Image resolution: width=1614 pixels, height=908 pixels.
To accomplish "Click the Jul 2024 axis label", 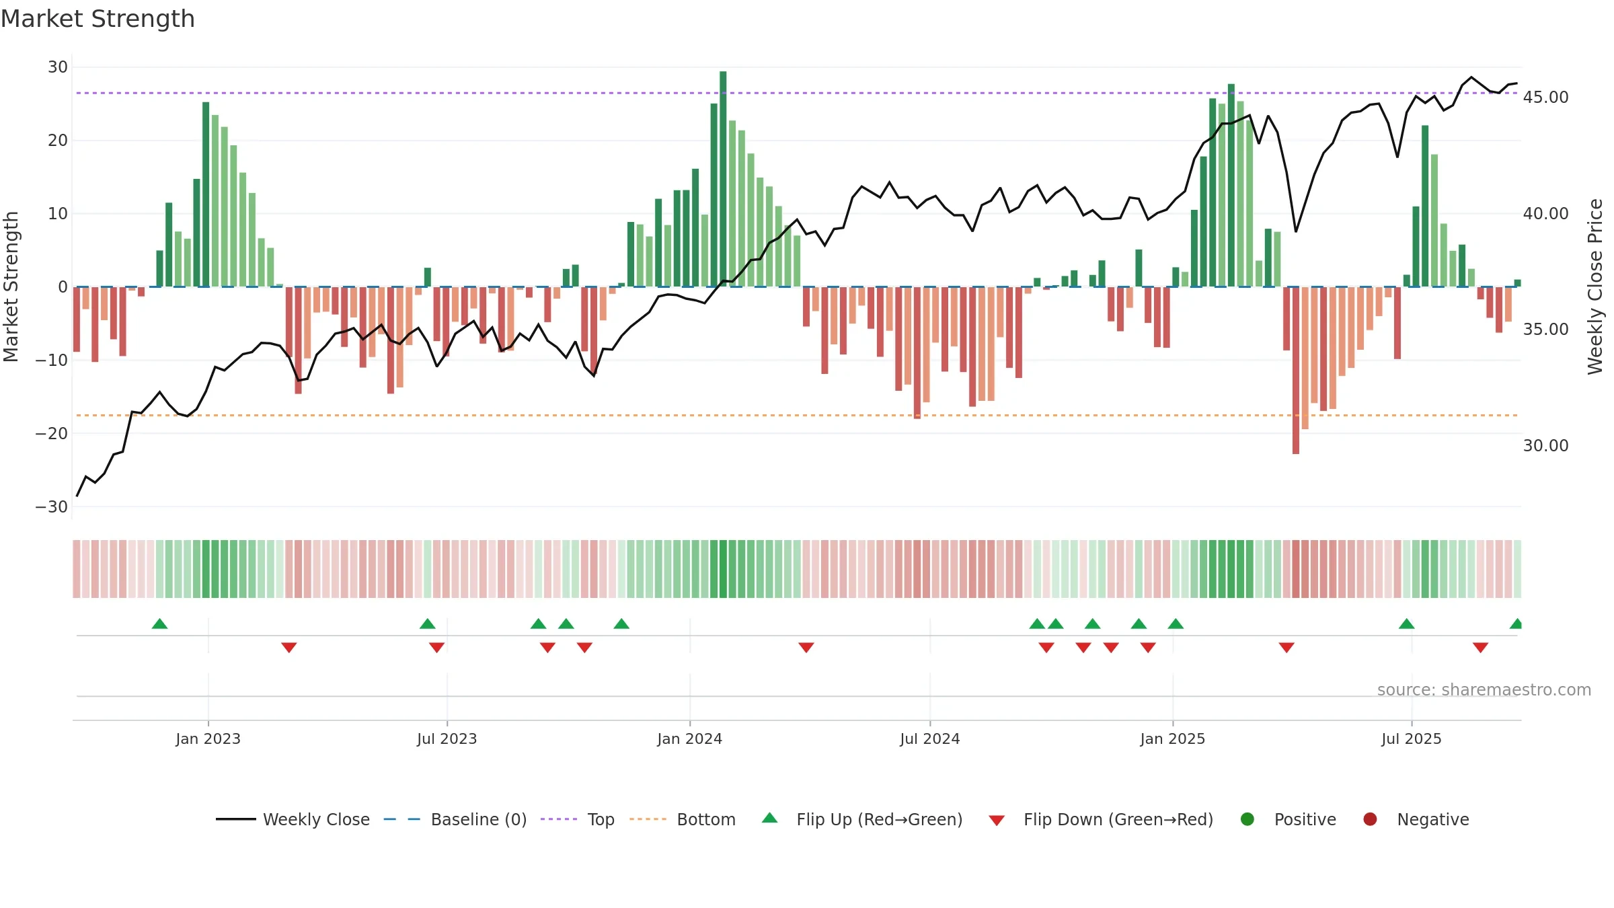I will [930, 739].
